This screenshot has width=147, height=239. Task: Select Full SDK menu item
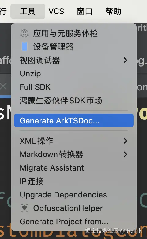[74, 87]
